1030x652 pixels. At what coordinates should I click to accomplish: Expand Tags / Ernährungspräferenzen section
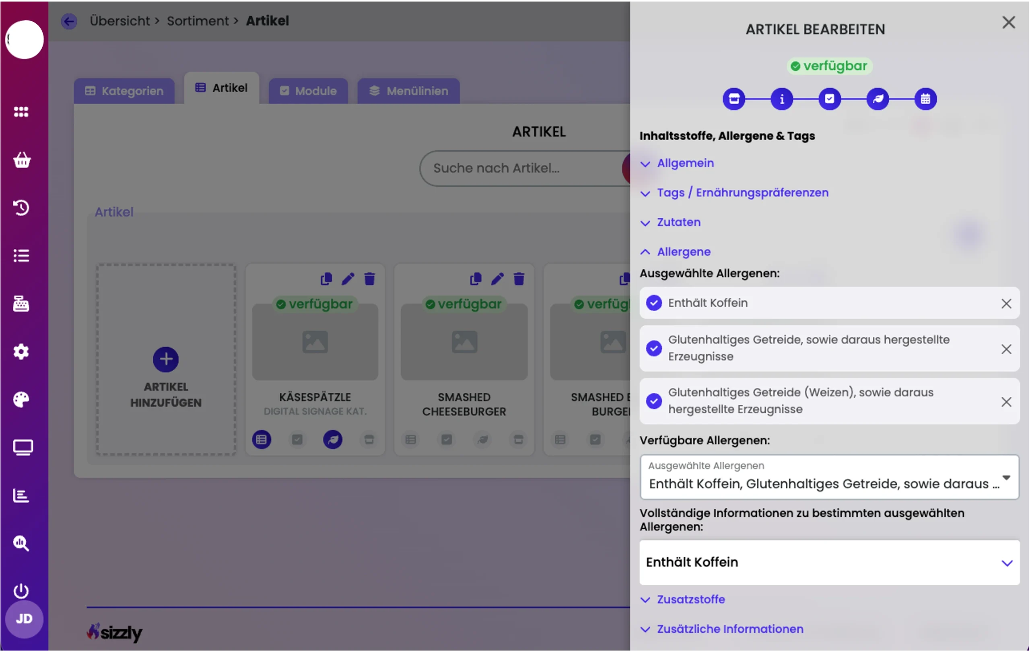pos(734,193)
